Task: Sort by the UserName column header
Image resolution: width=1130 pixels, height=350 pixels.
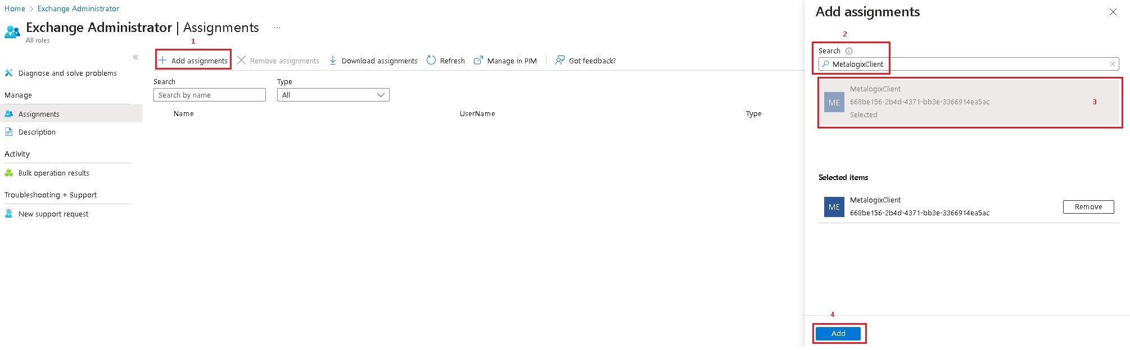Action: coord(477,113)
